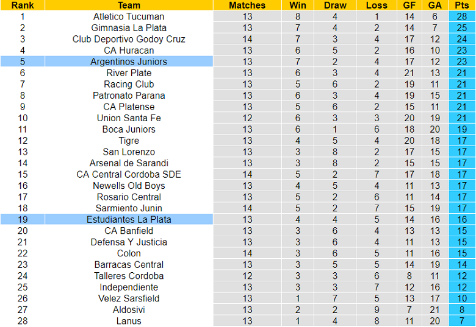This screenshot has width=476, height=327.
Task: Select the highlighted Argentinos Juniors row
Action: pyautogui.click(x=238, y=62)
